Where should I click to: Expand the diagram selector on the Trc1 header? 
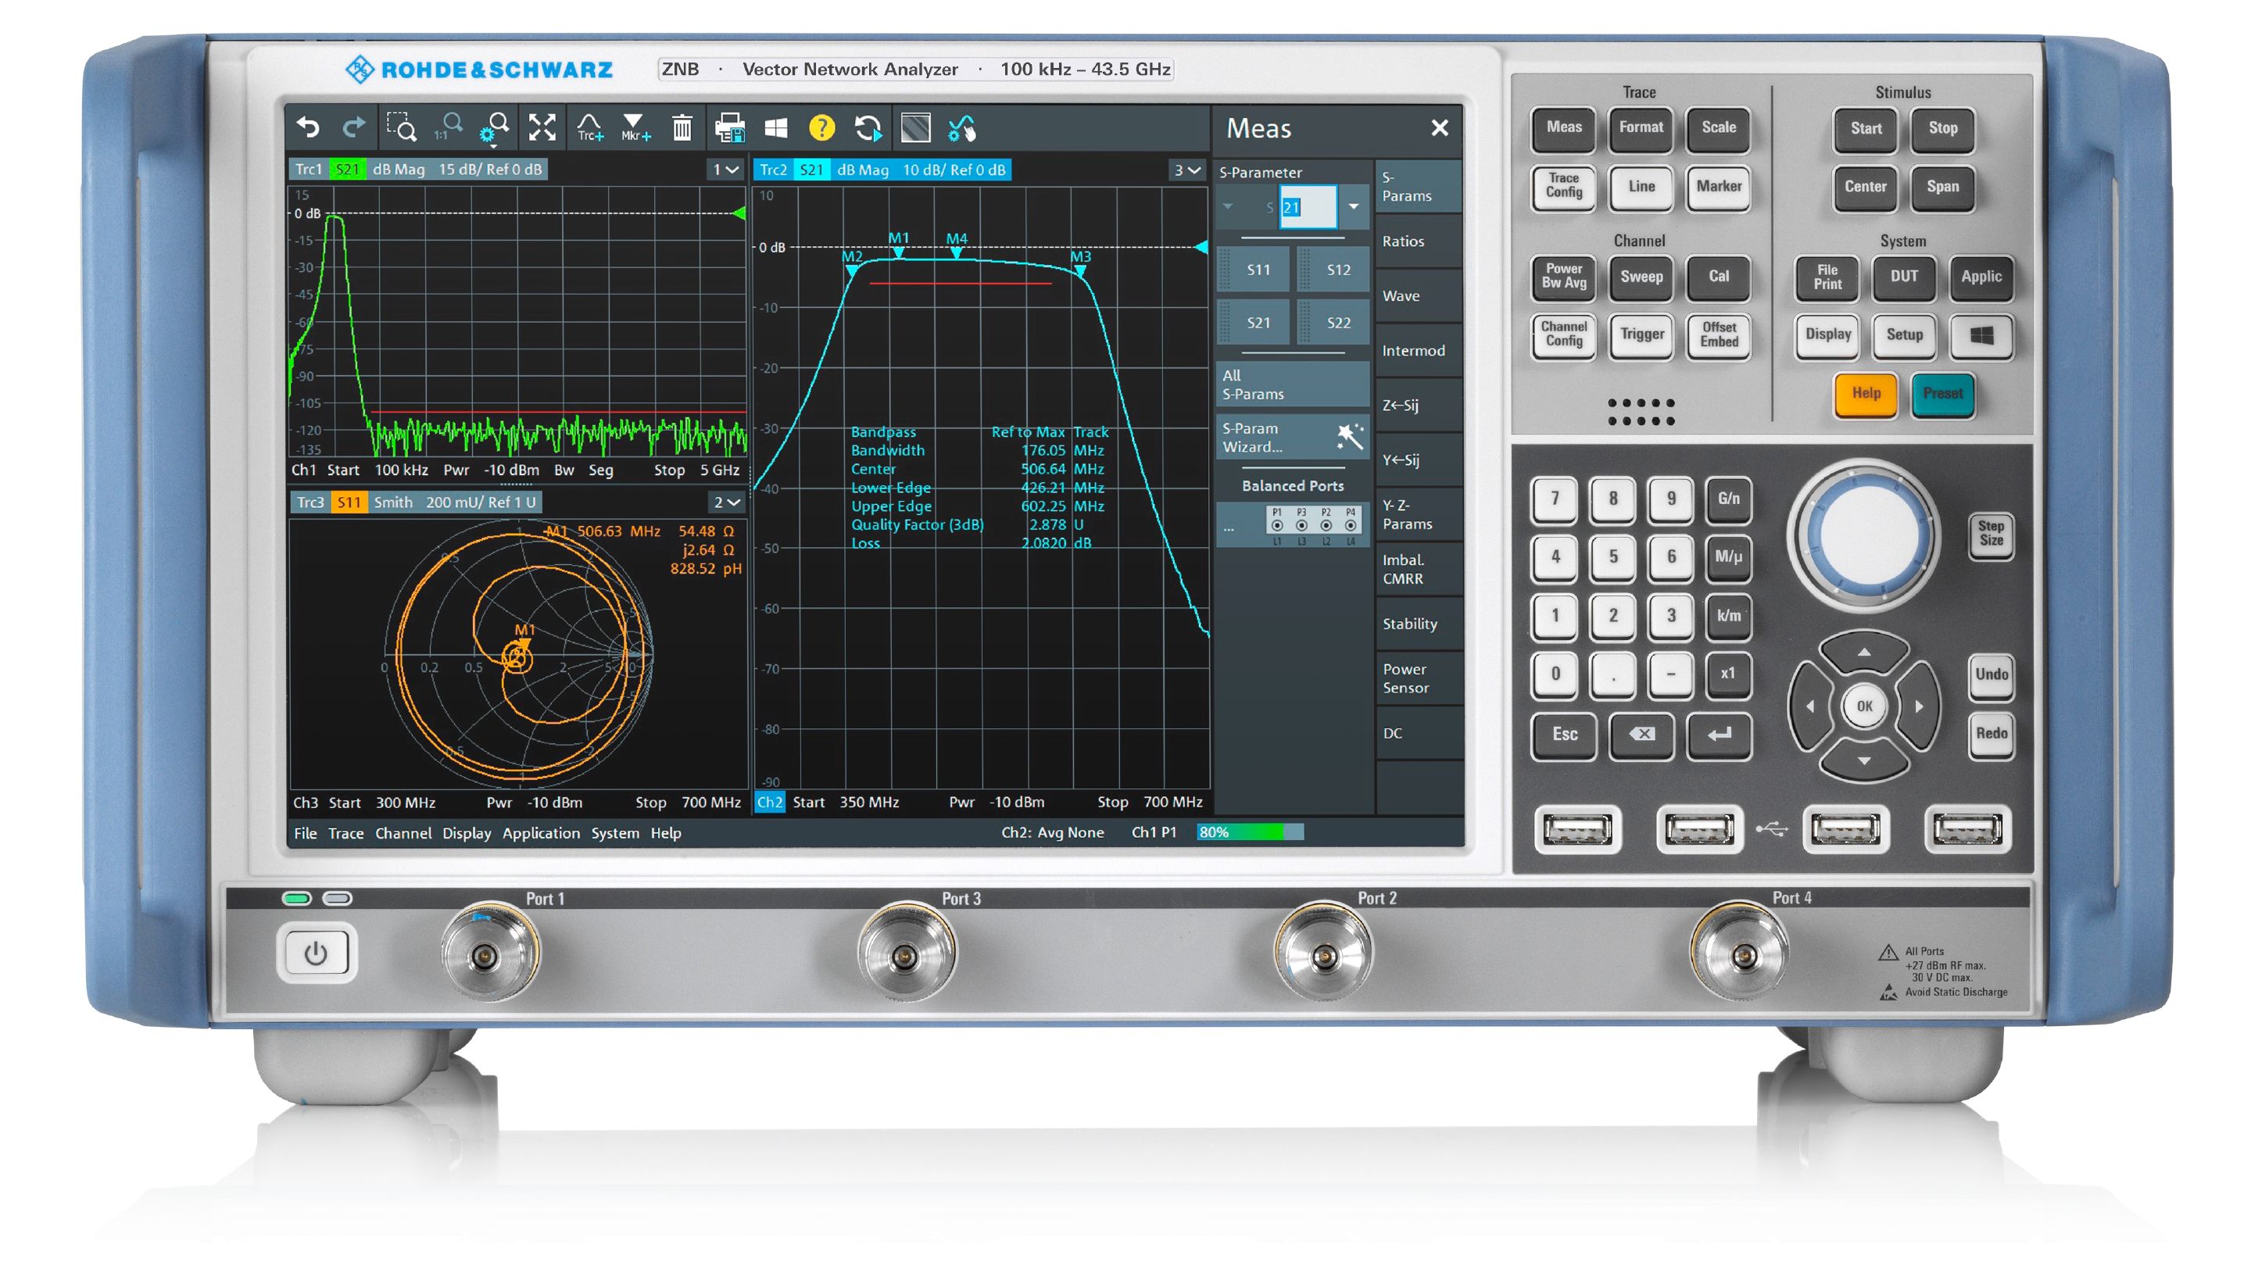(x=727, y=170)
